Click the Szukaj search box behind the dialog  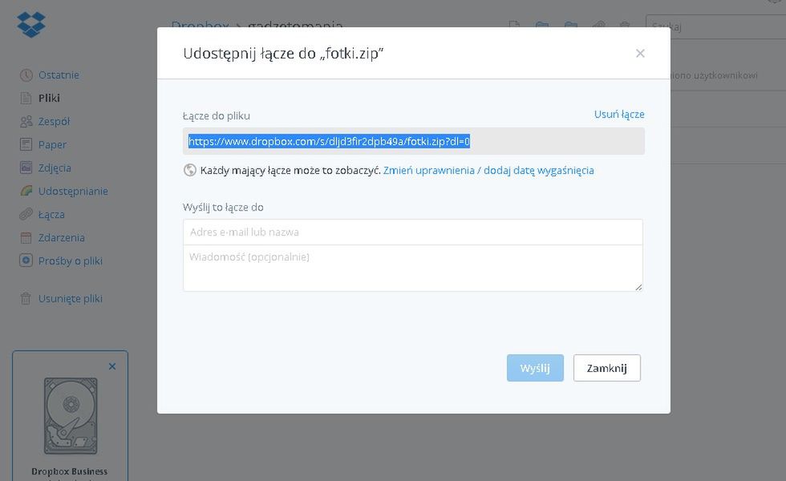[715, 27]
